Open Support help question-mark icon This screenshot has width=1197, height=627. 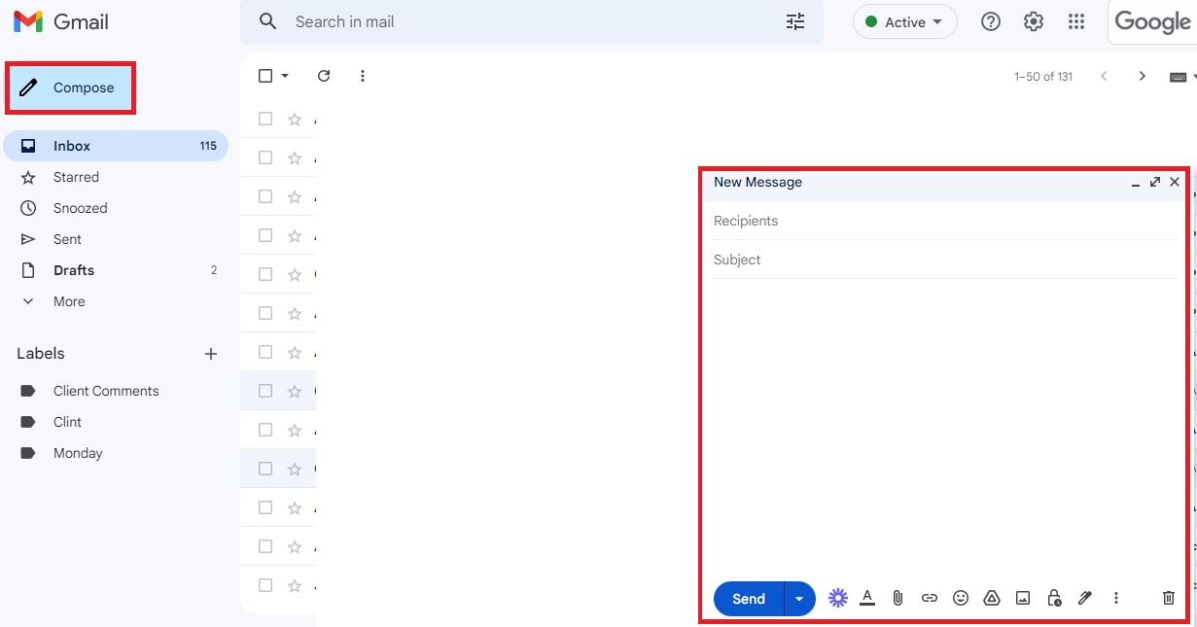click(991, 21)
